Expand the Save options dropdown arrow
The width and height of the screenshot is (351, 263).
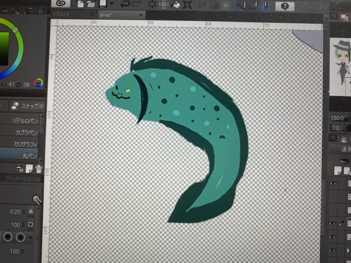click(x=112, y=4)
